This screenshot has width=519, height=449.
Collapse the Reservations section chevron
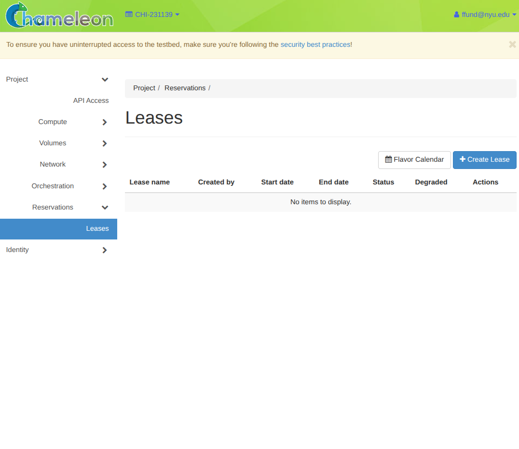[105, 208]
